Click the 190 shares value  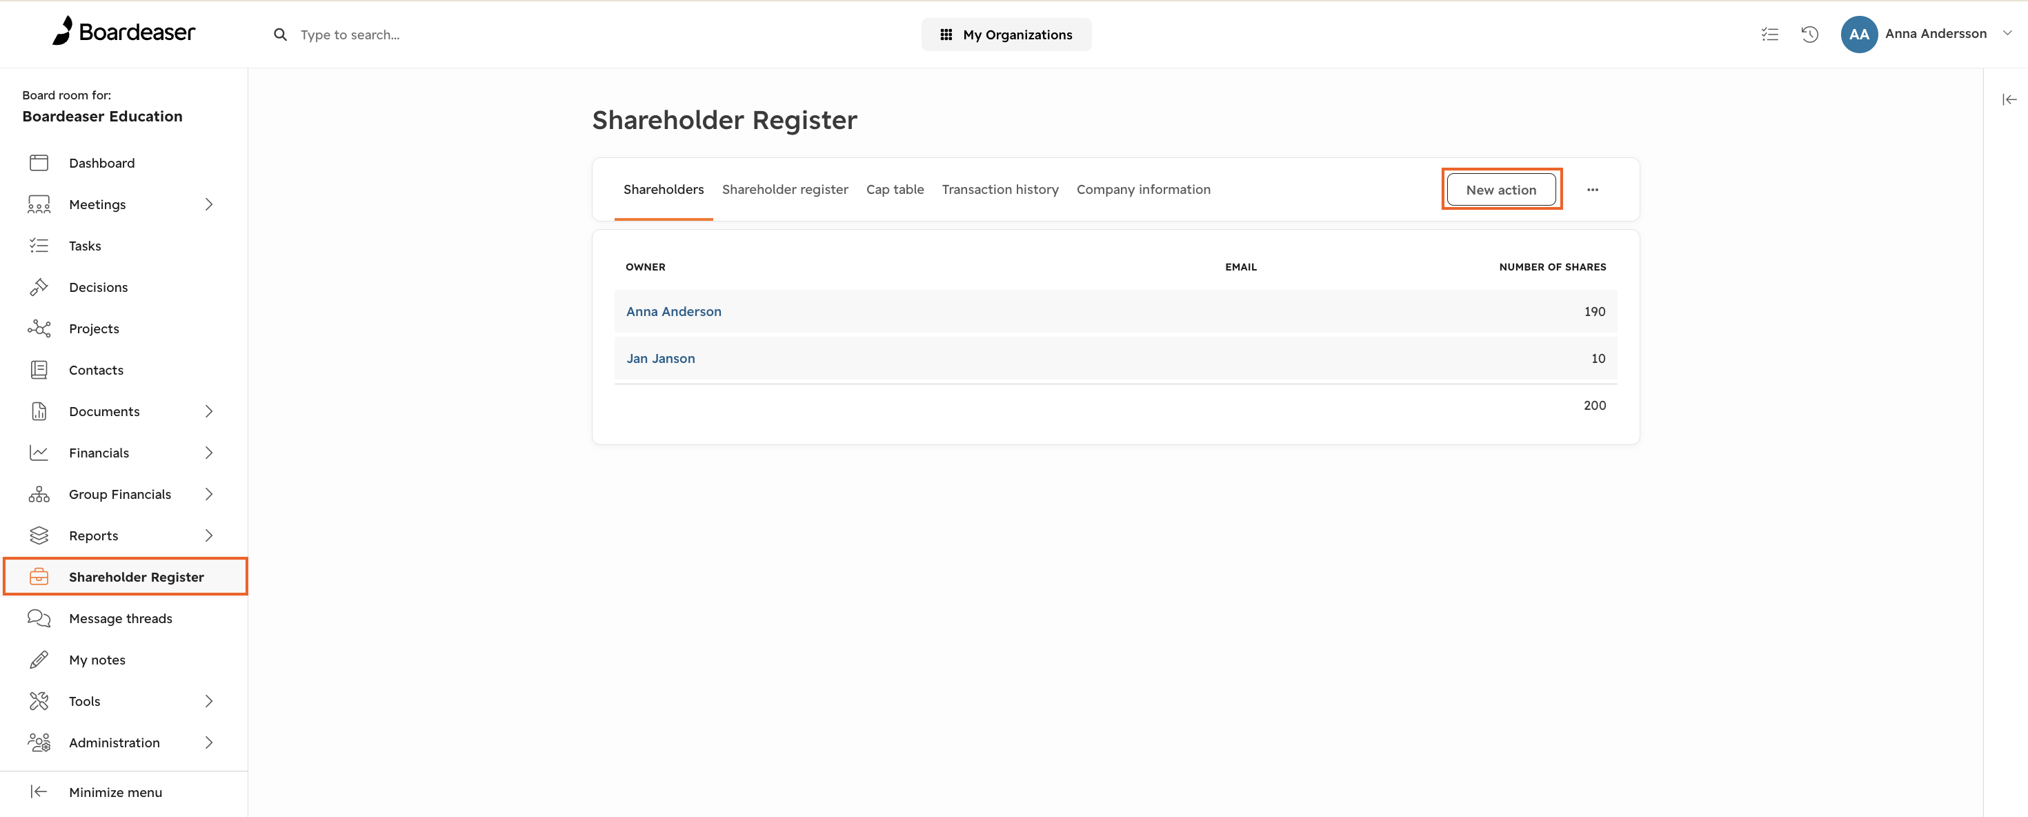coord(1594,312)
